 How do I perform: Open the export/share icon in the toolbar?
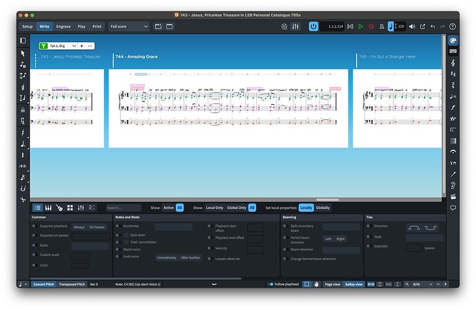pos(422,27)
